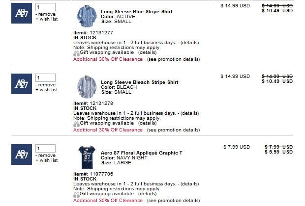The height and width of the screenshot is (206, 305).
Task: Add Bleach Stripe Shirt to wish list
Action: pyautogui.click(x=47, y=90)
